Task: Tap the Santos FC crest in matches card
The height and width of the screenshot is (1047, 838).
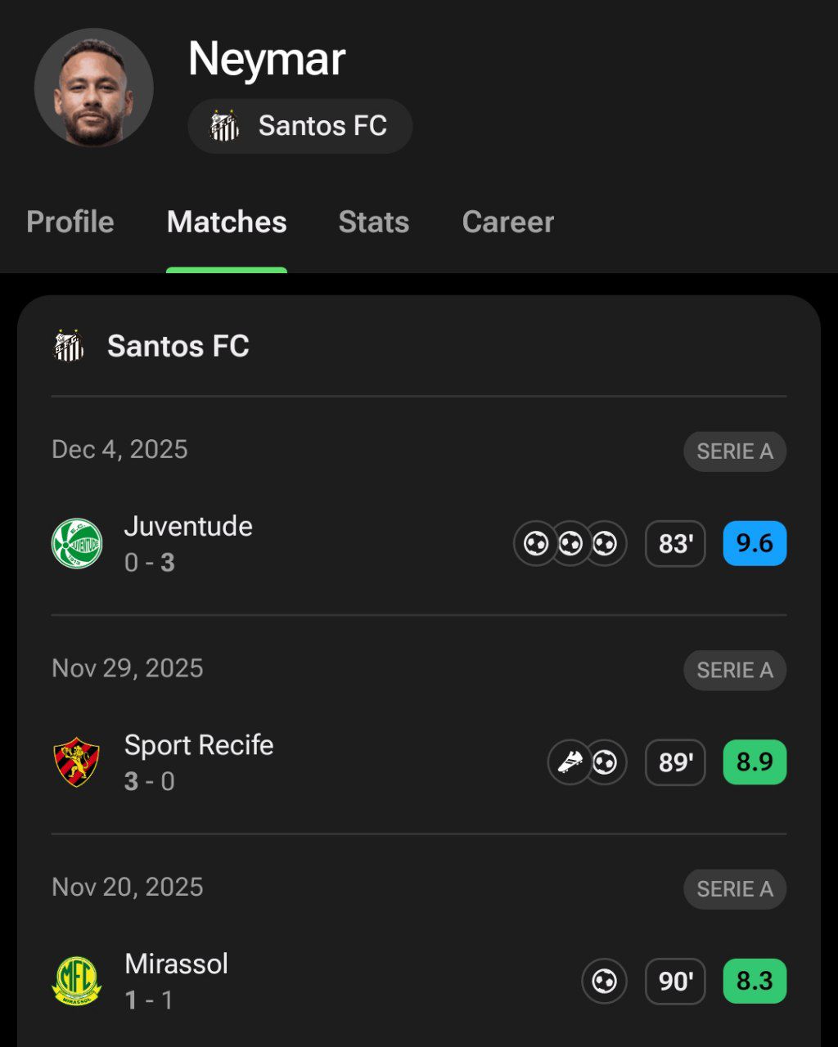Action: pyautogui.click(x=69, y=346)
